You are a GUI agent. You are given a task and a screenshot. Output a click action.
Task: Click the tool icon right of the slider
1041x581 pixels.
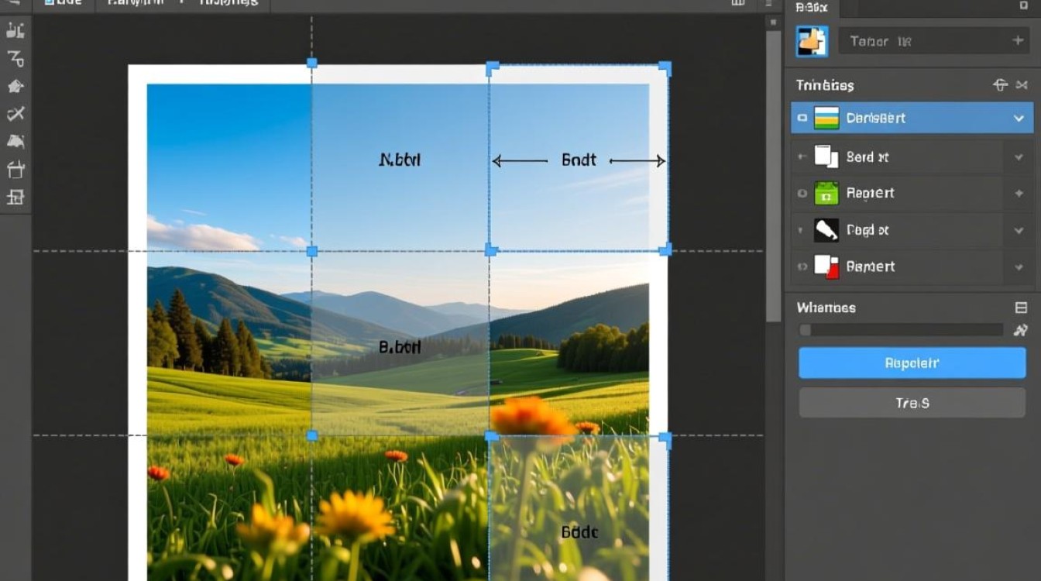point(1020,330)
